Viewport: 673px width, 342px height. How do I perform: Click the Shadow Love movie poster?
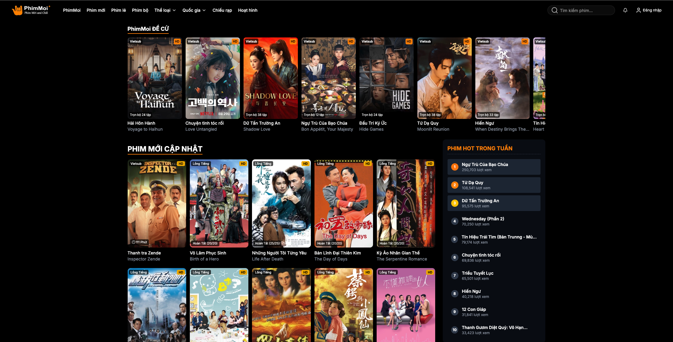pos(270,78)
